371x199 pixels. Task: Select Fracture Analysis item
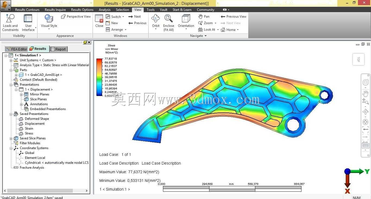click(x=29, y=168)
